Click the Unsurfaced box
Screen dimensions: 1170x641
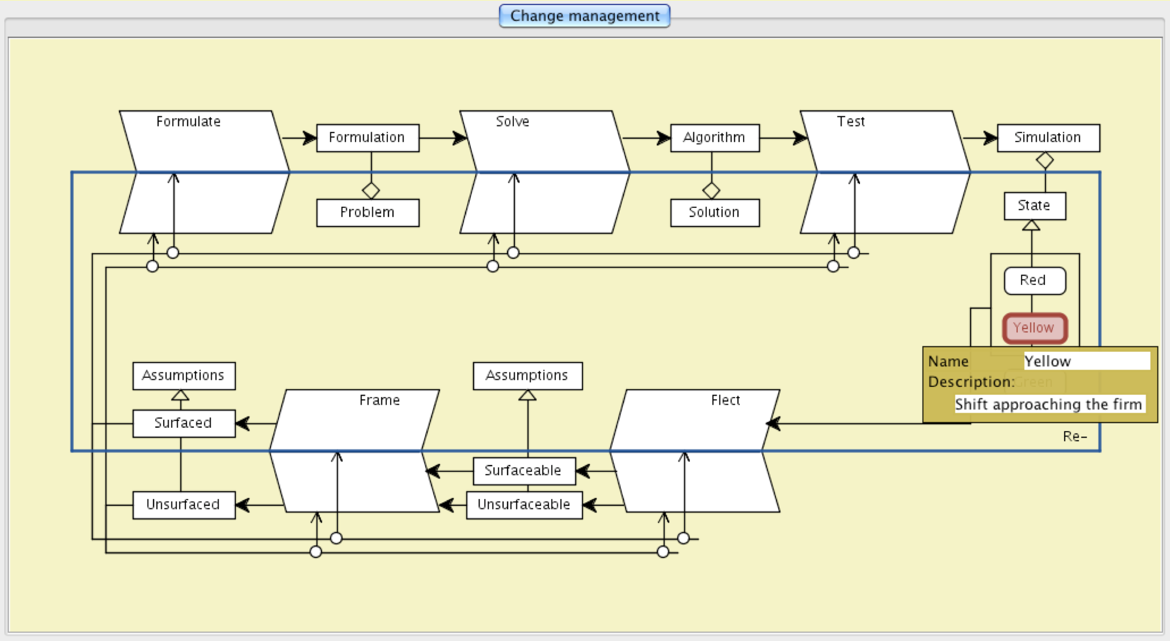point(184,505)
